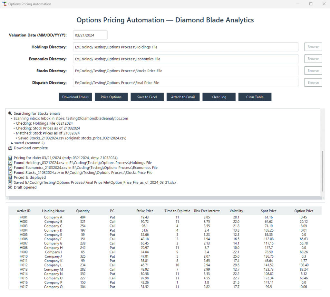Viewport: 330px width, 297px height.
Task: Click into the Dispatch Directory path field
Action: (186, 83)
